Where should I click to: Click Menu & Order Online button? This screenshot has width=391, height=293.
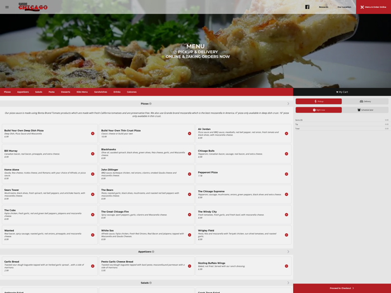click(x=373, y=7)
